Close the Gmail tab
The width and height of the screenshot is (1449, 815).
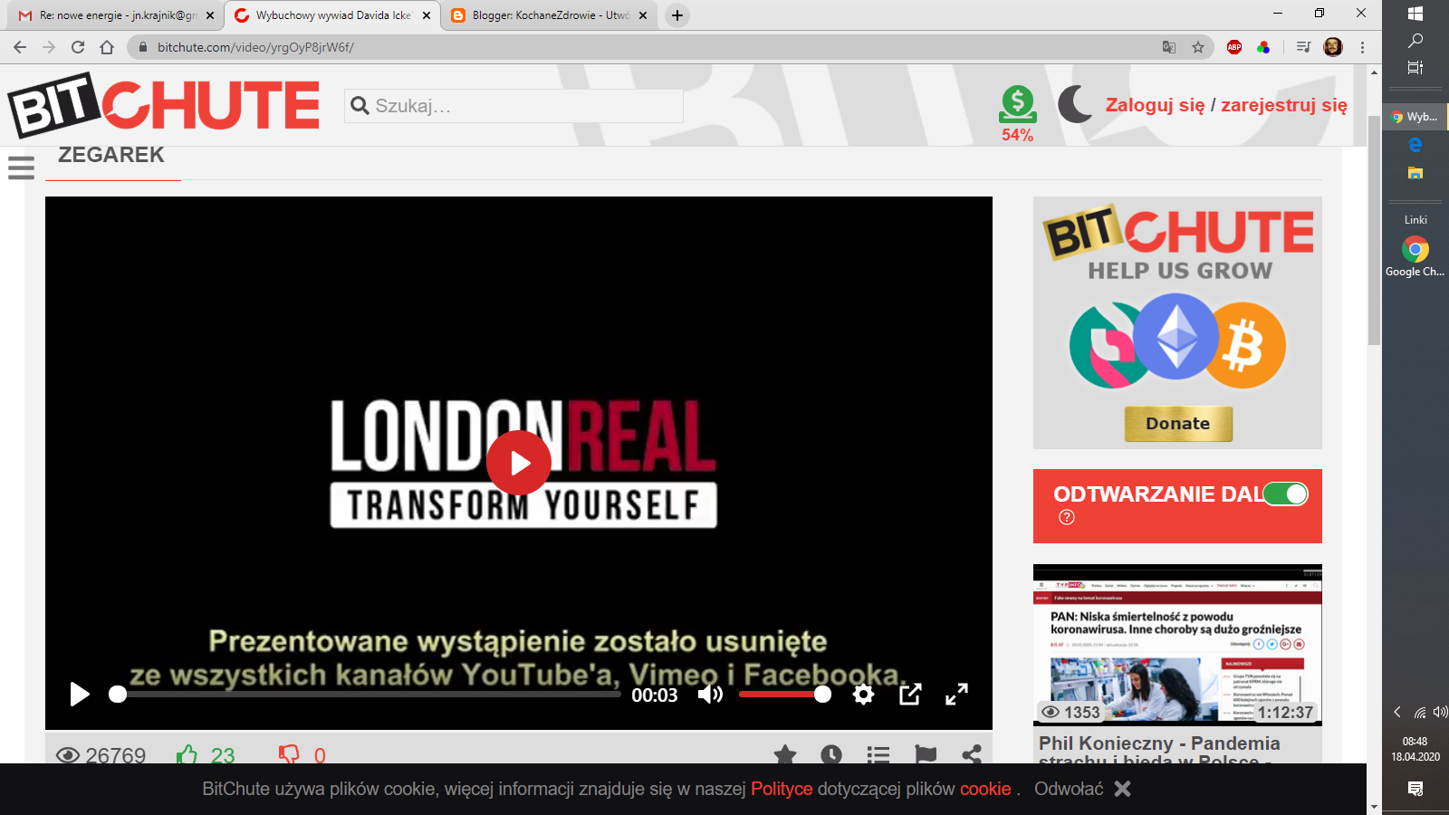pos(210,15)
